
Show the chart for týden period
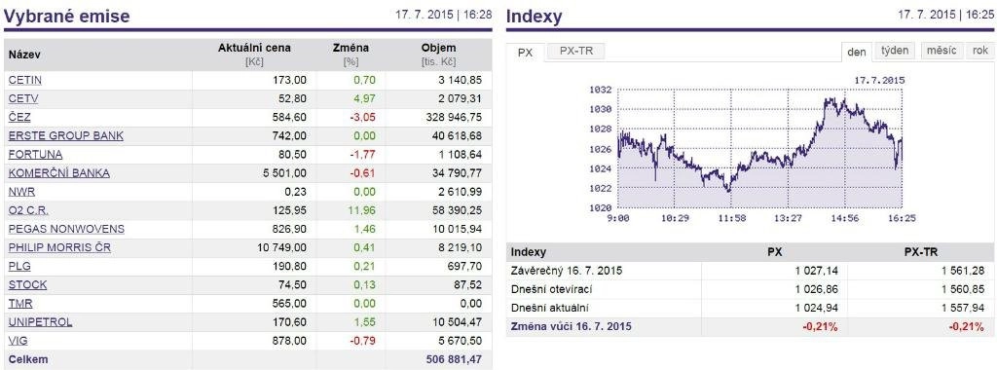point(895,51)
